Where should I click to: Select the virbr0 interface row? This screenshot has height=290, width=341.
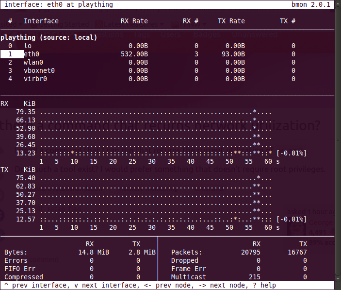click(35, 79)
